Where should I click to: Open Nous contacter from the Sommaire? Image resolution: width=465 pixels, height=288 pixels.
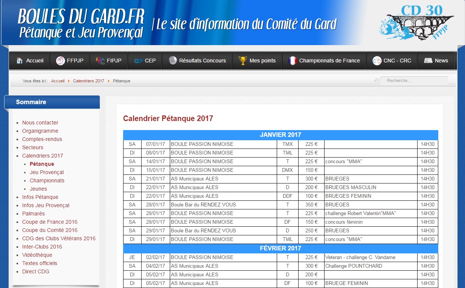pyautogui.click(x=40, y=123)
